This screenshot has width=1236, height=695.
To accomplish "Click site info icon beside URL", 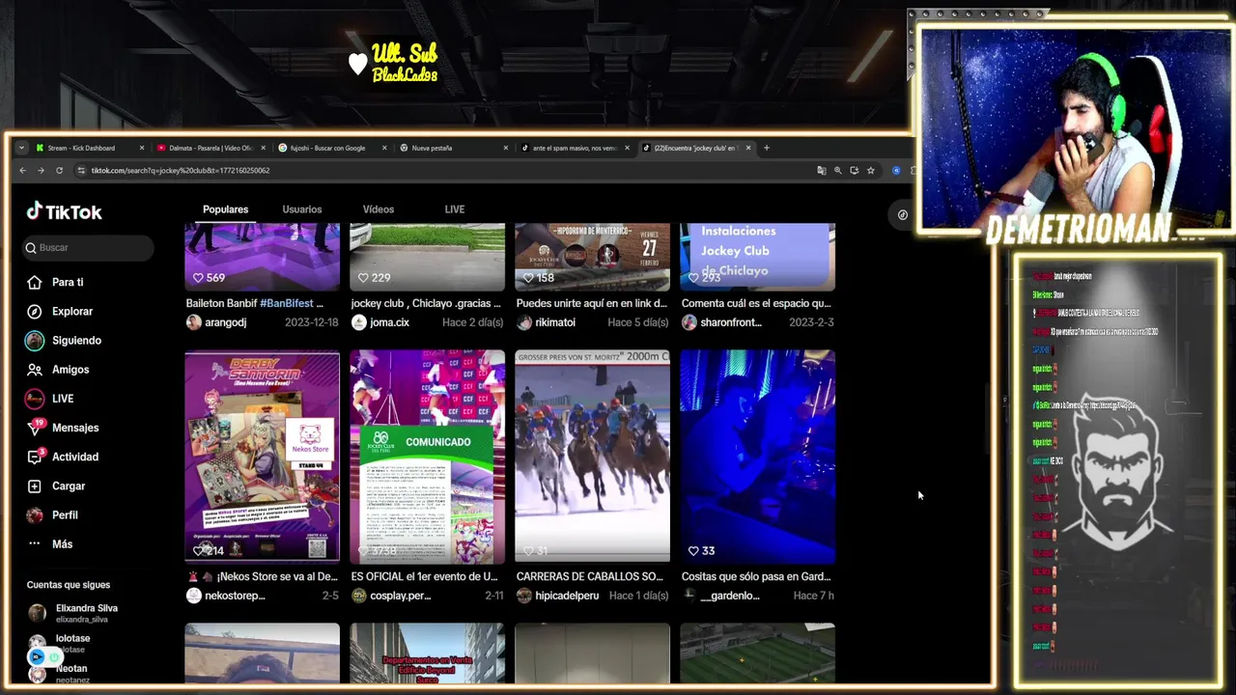I will coord(82,170).
